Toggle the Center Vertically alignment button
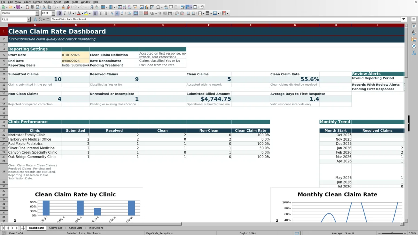This screenshot has width=418, height=235. 117,13
